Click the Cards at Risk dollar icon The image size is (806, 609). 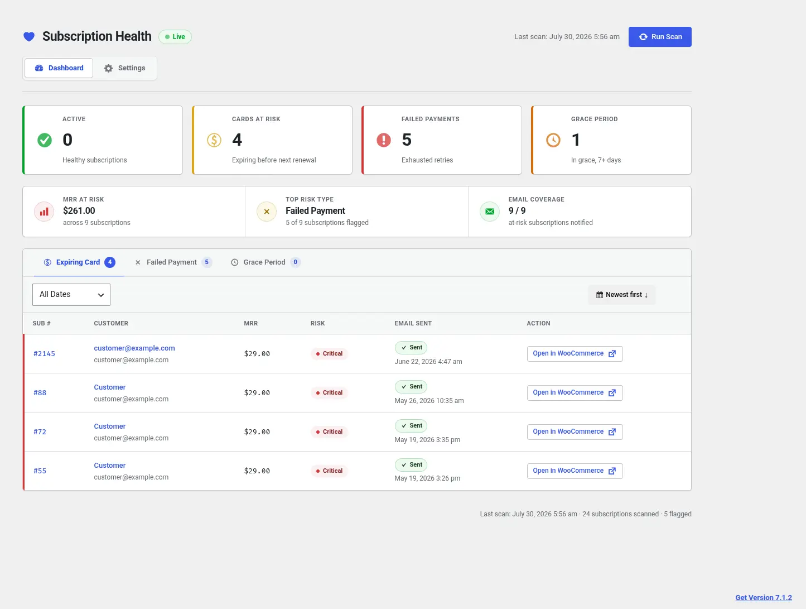(214, 140)
